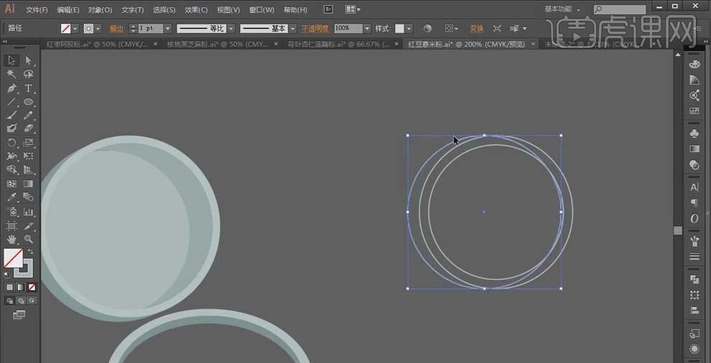Viewport: 711px width, 363px height.
Task: Select the Perspective Grid tool
Action: pos(29,170)
